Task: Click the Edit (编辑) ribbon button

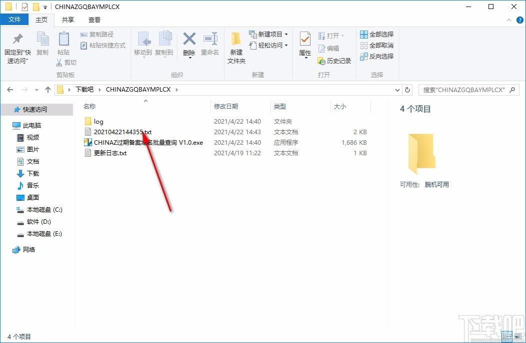Action: [x=329, y=49]
